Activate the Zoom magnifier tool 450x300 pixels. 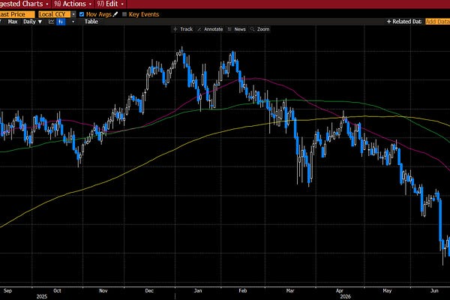259,29
